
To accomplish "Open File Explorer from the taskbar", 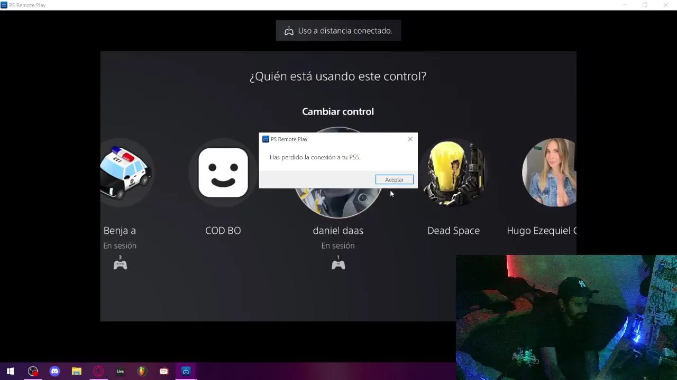I will click(77, 371).
